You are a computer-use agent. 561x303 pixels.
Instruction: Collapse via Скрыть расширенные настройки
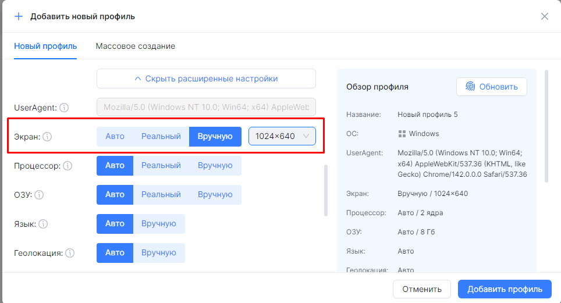pyautogui.click(x=206, y=79)
